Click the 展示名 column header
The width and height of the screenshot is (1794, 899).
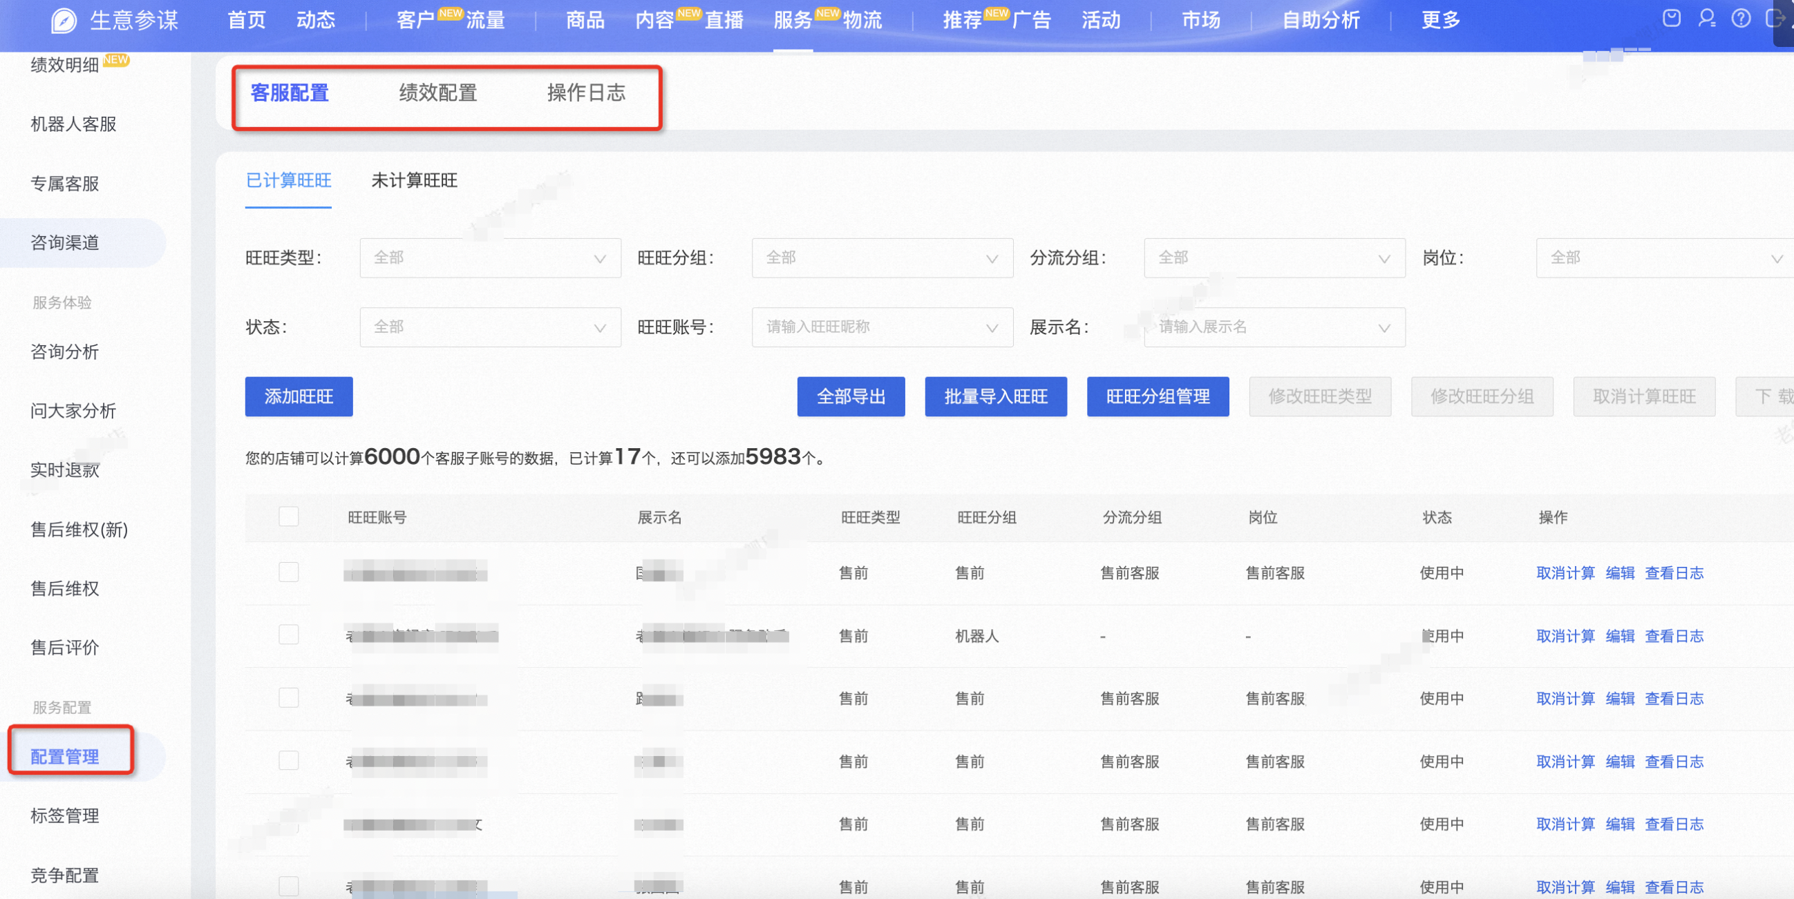(659, 518)
